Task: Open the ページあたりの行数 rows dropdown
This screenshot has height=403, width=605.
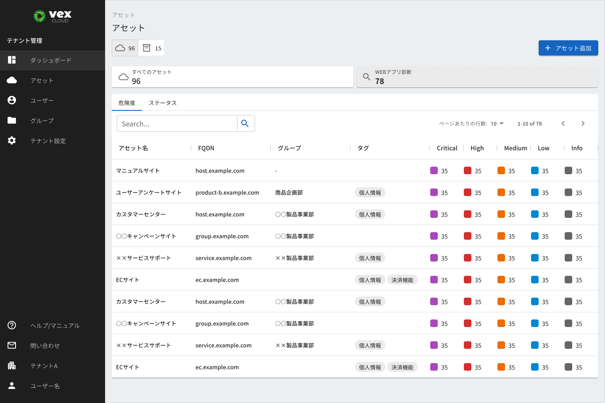Action: tap(497, 123)
